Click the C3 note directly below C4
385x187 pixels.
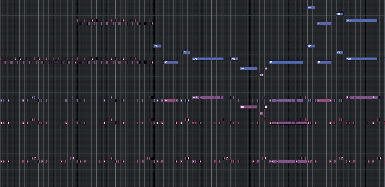(340, 53)
